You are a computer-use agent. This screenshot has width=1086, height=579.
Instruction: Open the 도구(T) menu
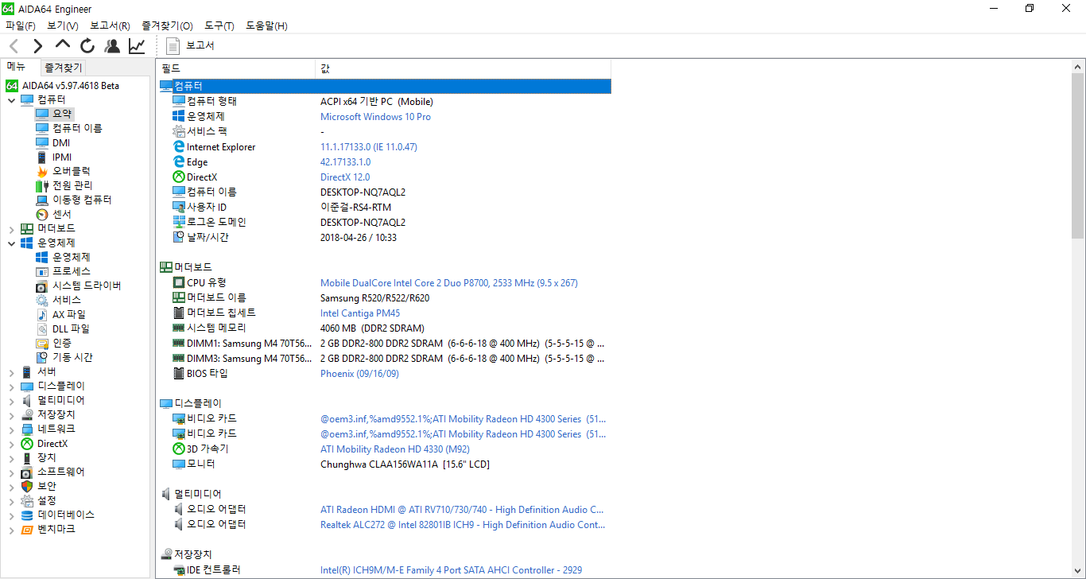tap(219, 25)
